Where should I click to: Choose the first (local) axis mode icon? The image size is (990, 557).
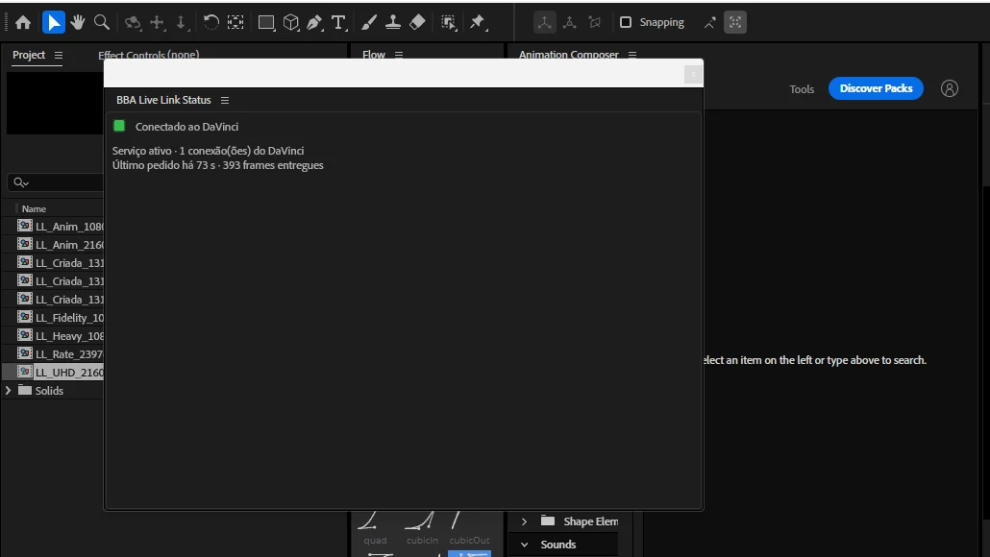click(x=544, y=23)
